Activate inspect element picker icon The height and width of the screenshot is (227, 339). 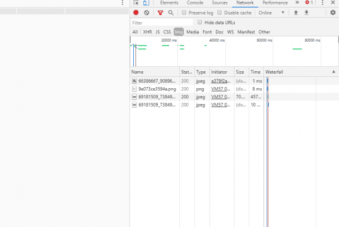pos(136,3)
